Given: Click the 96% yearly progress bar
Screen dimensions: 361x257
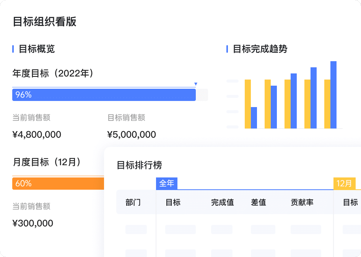Looking at the screenshot, I should (x=104, y=95).
